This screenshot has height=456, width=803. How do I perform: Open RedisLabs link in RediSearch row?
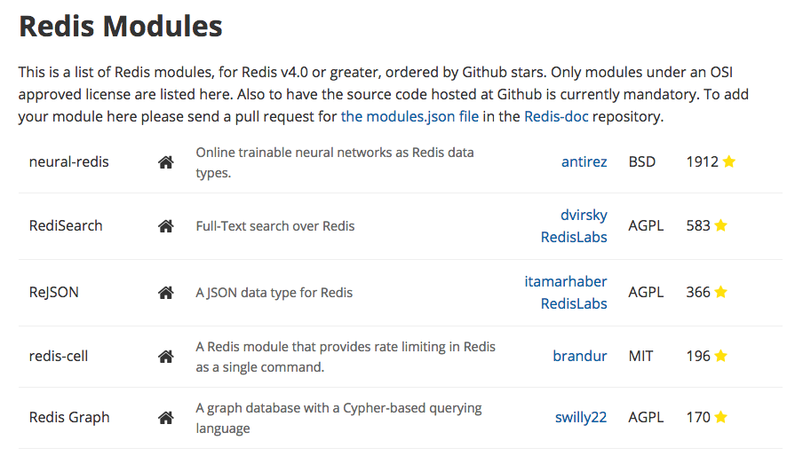point(574,237)
